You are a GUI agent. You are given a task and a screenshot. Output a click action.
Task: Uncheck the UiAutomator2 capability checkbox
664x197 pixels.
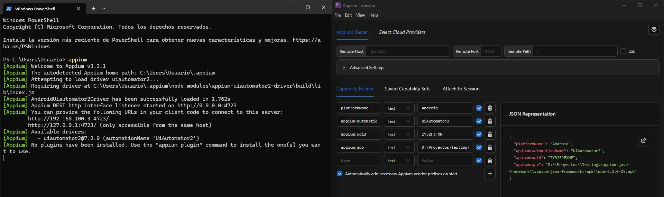[479, 121]
